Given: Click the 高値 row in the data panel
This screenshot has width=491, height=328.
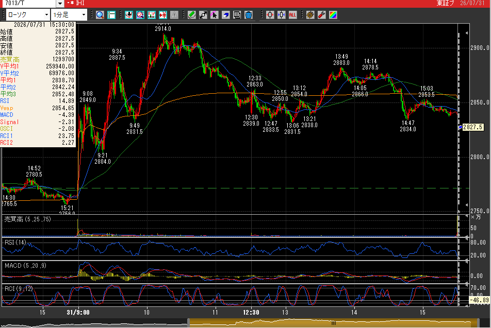Looking at the screenshot, I should click(38, 39).
